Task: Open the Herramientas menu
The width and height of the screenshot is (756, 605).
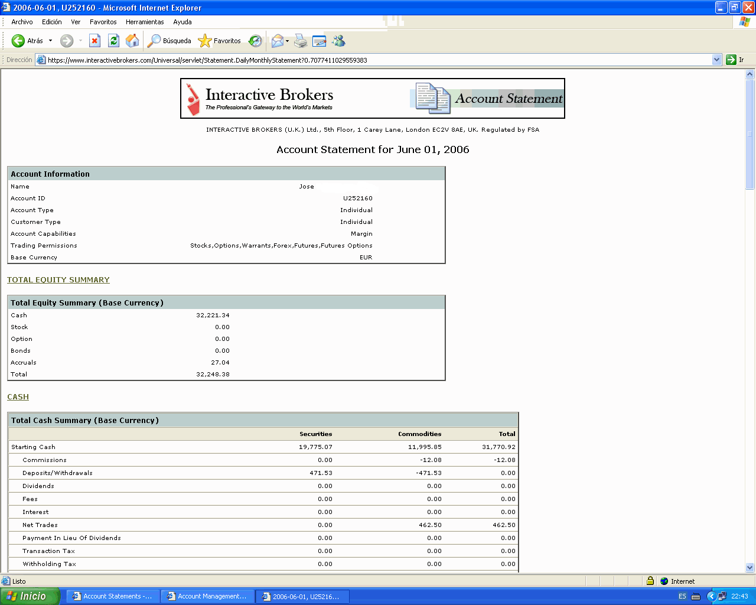Action: click(145, 22)
